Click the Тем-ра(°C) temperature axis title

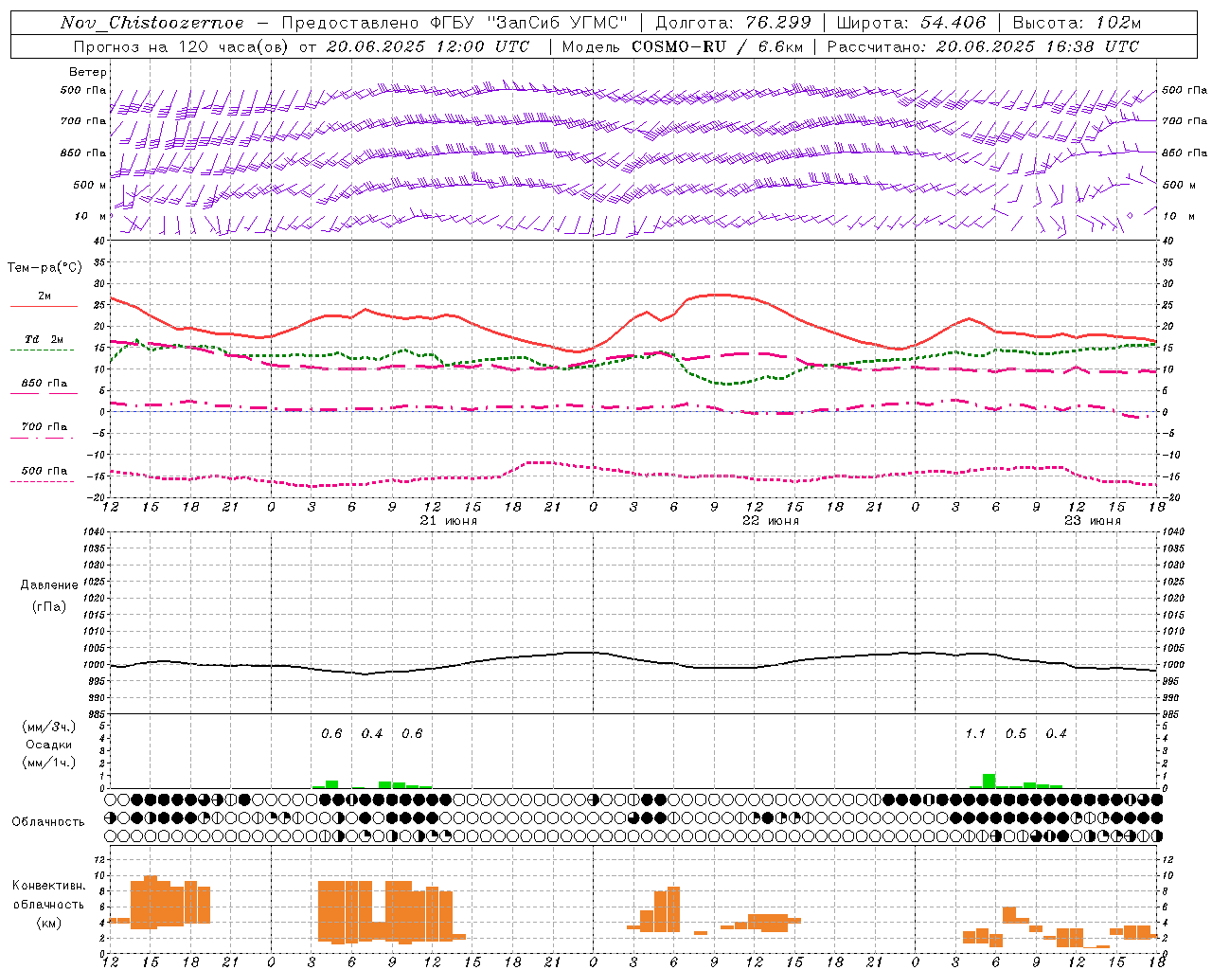pyautogui.click(x=45, y=268)
